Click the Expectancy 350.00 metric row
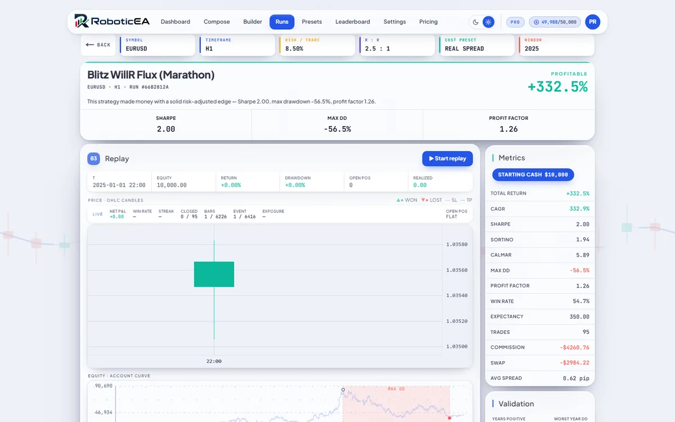 (x=540, y=317)
